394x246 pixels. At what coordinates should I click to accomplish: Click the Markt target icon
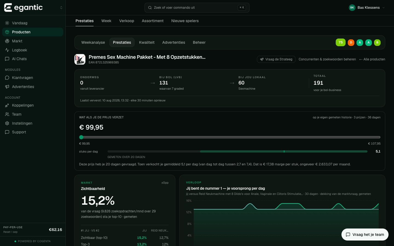[7, 41]
